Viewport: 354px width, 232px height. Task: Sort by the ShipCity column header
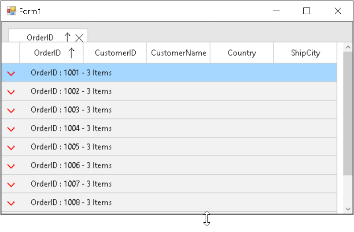click(x=305, y=52)
